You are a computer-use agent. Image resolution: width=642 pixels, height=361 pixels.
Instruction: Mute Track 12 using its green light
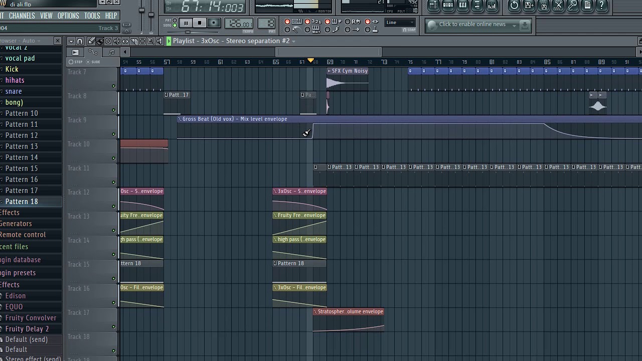click(x=113, y=207)
